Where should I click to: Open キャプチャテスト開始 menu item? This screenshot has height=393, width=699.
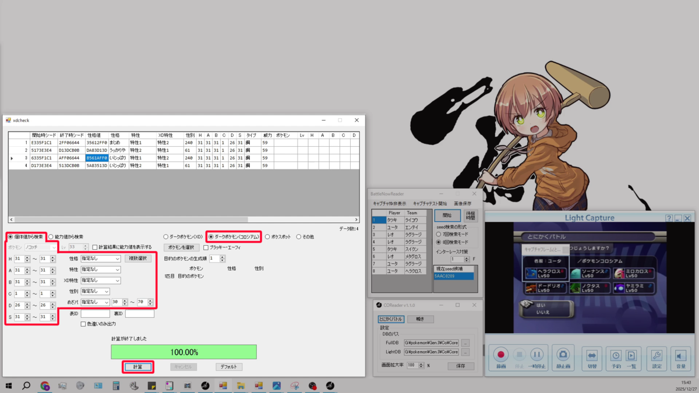click(430, 204)
